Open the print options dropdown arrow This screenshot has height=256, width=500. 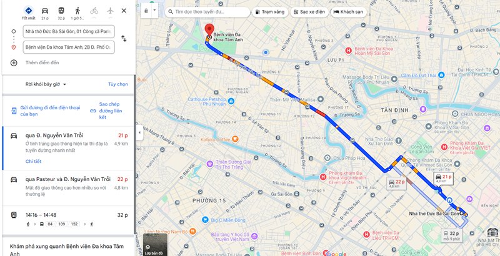[x=154, y=11]
